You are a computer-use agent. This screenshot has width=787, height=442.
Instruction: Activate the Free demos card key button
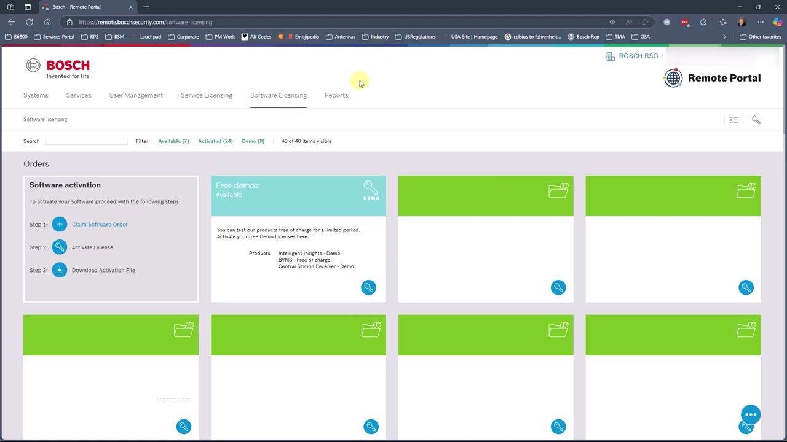[368, 287]
